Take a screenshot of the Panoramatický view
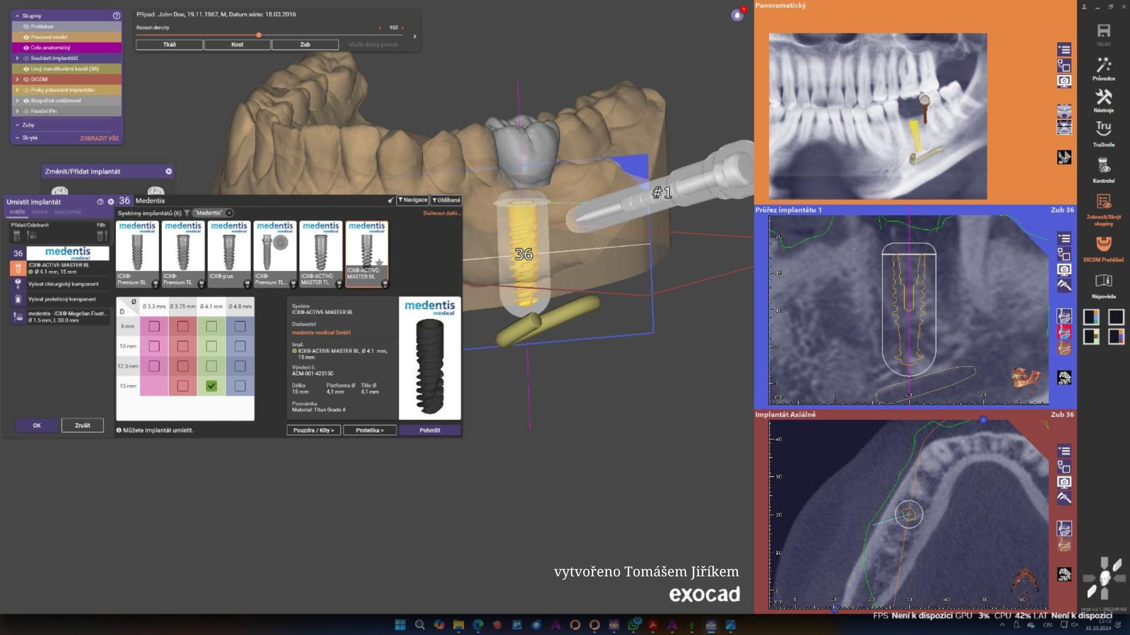 pyautogui.click(x=1064, y=81)
